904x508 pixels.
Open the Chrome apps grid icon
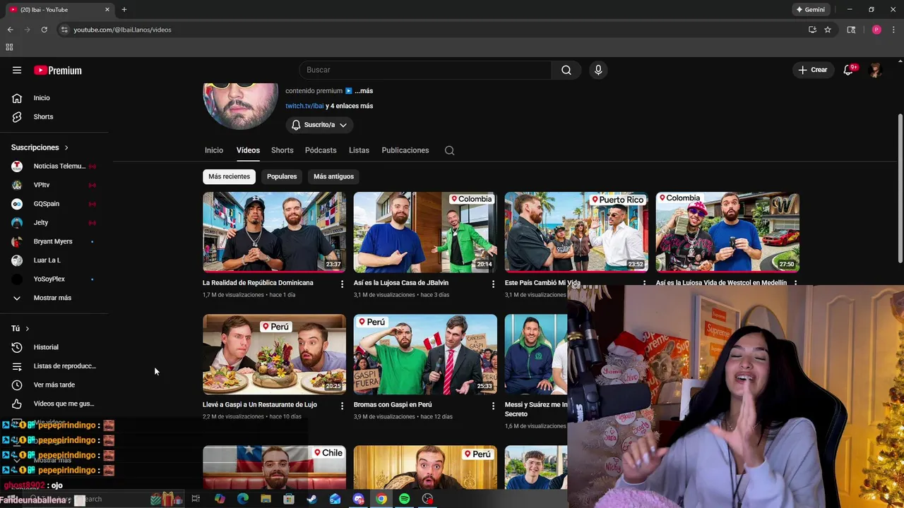[9, 47]
